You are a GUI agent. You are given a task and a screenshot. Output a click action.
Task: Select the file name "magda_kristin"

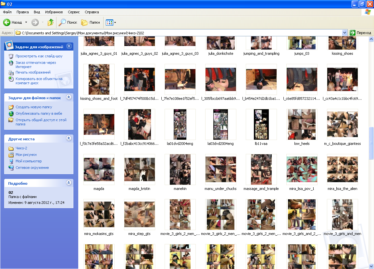pyautogui.click(x=139, y=189)
